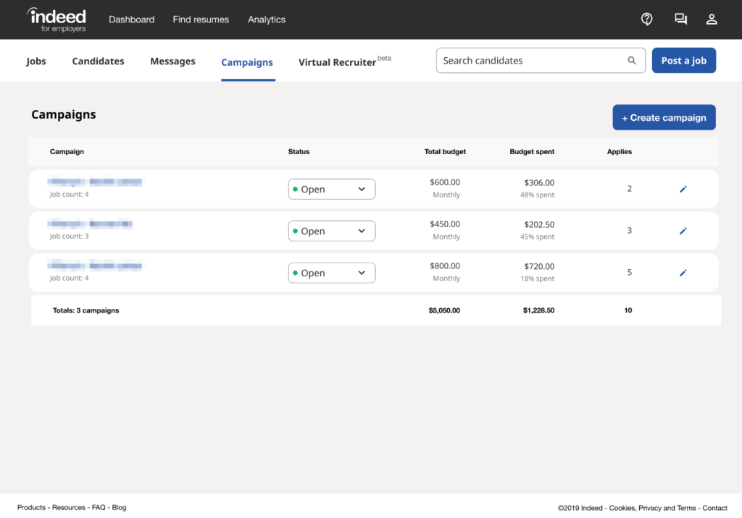Screen dimensions: 742x518
Task: Switch to the Candidates tab
Action: (98, 61)
